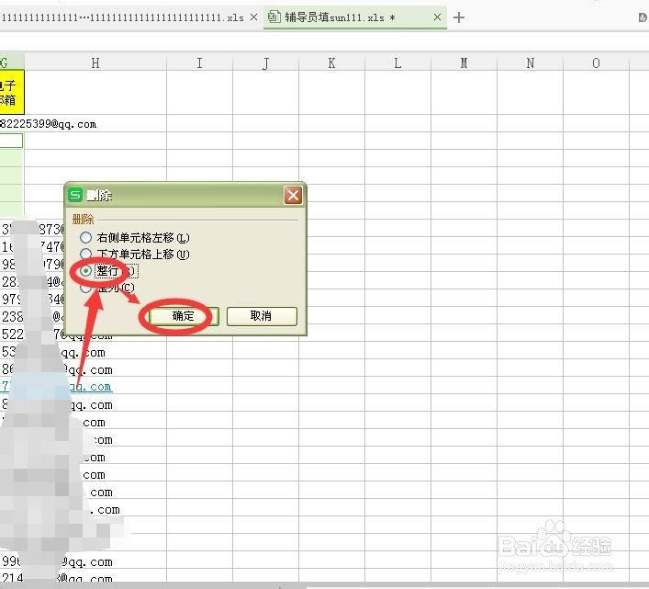This screenshot has width=649, height=589.
Task: Select column K header
Action: (331, 63)
